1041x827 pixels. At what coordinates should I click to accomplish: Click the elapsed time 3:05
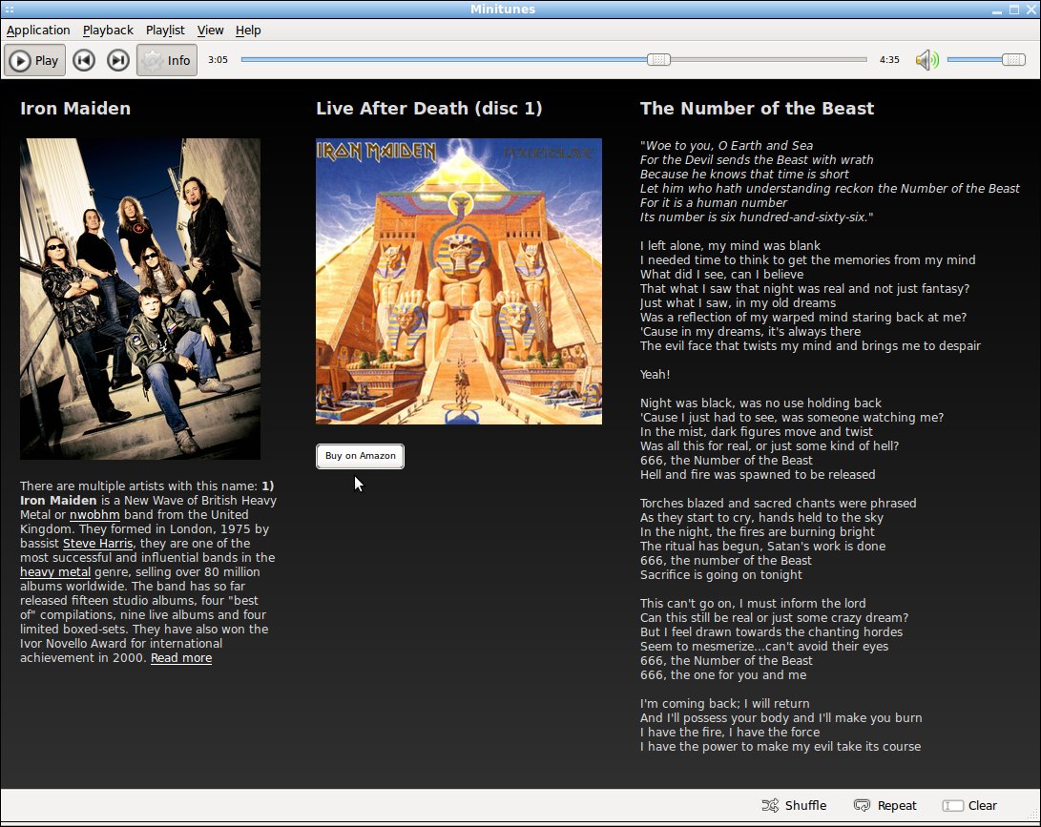click(218, 60)
